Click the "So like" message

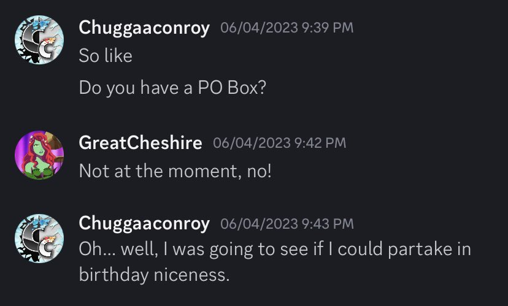[x=106, y=55]
